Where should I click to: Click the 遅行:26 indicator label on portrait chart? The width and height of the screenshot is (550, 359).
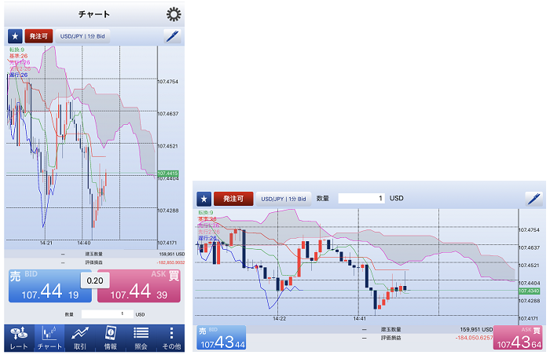point(18,75)
